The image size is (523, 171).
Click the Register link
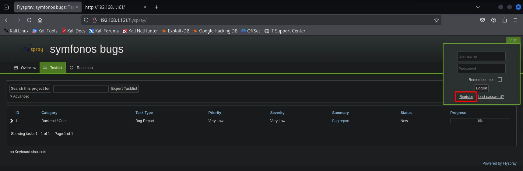pyautogui.click(x=466, y=97)
